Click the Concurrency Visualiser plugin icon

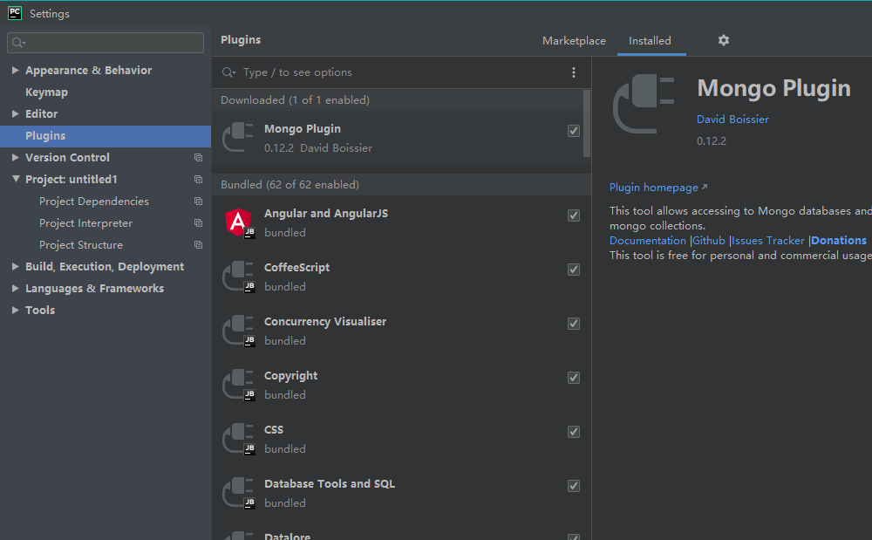pos(238,331)
